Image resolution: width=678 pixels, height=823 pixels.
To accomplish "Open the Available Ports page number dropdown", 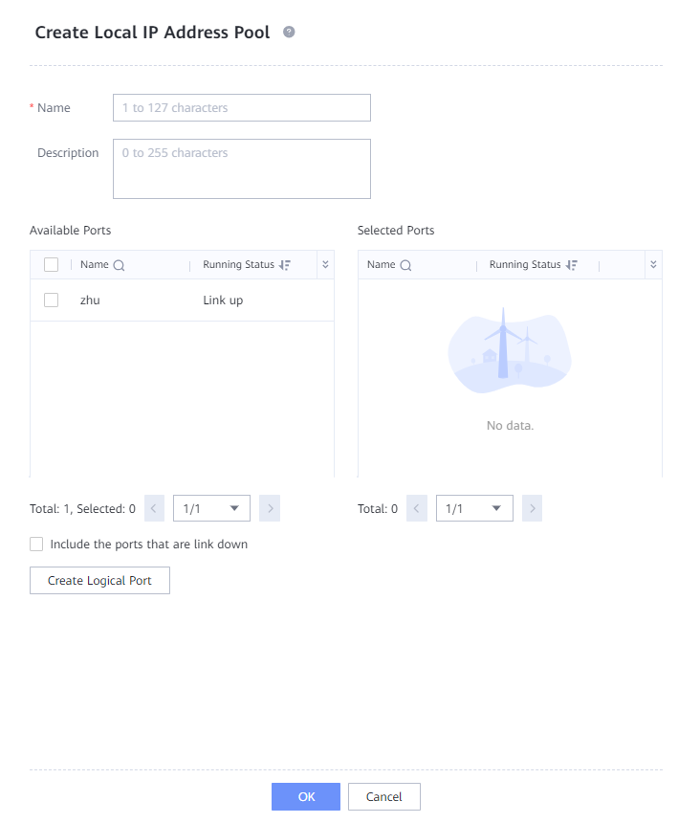I will [211, 508].
